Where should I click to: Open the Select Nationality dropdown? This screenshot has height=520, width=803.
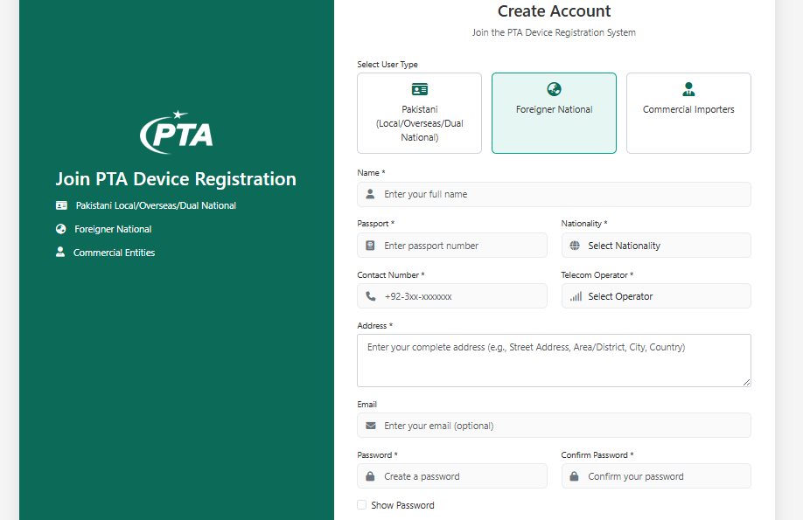(x=657, y=246)
